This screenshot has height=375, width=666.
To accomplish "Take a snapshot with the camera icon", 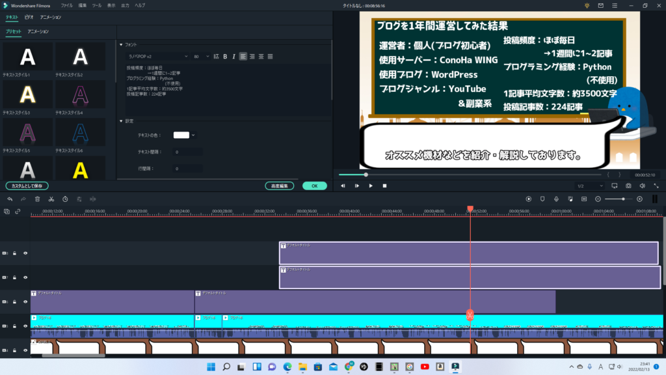I will pos(629,186).
